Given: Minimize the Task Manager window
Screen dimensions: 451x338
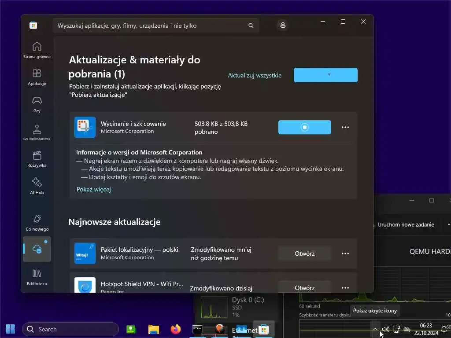Looking at the screenshot, I should click(412, 200).
